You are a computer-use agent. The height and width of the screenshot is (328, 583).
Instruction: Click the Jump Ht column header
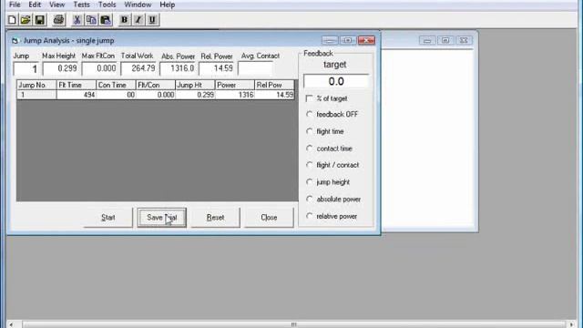(x=195, y=85)
